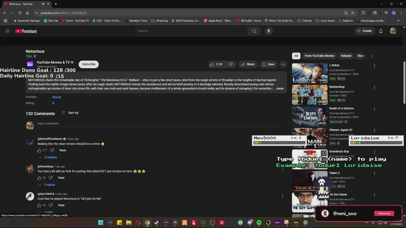The height and width of the screenshot is (228, 406).
Task: Open options for Taken 2
Action: (x=374, y=174)
